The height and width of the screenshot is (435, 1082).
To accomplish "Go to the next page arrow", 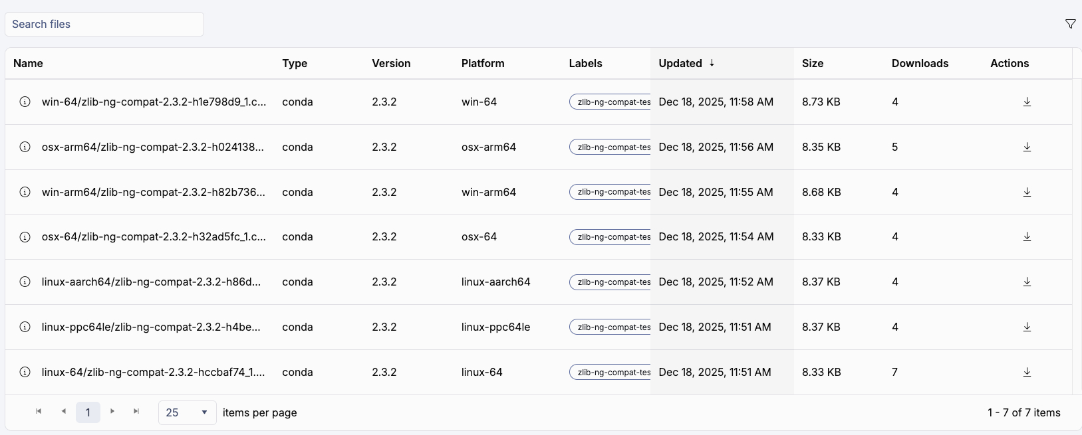I will click(112, 412).
